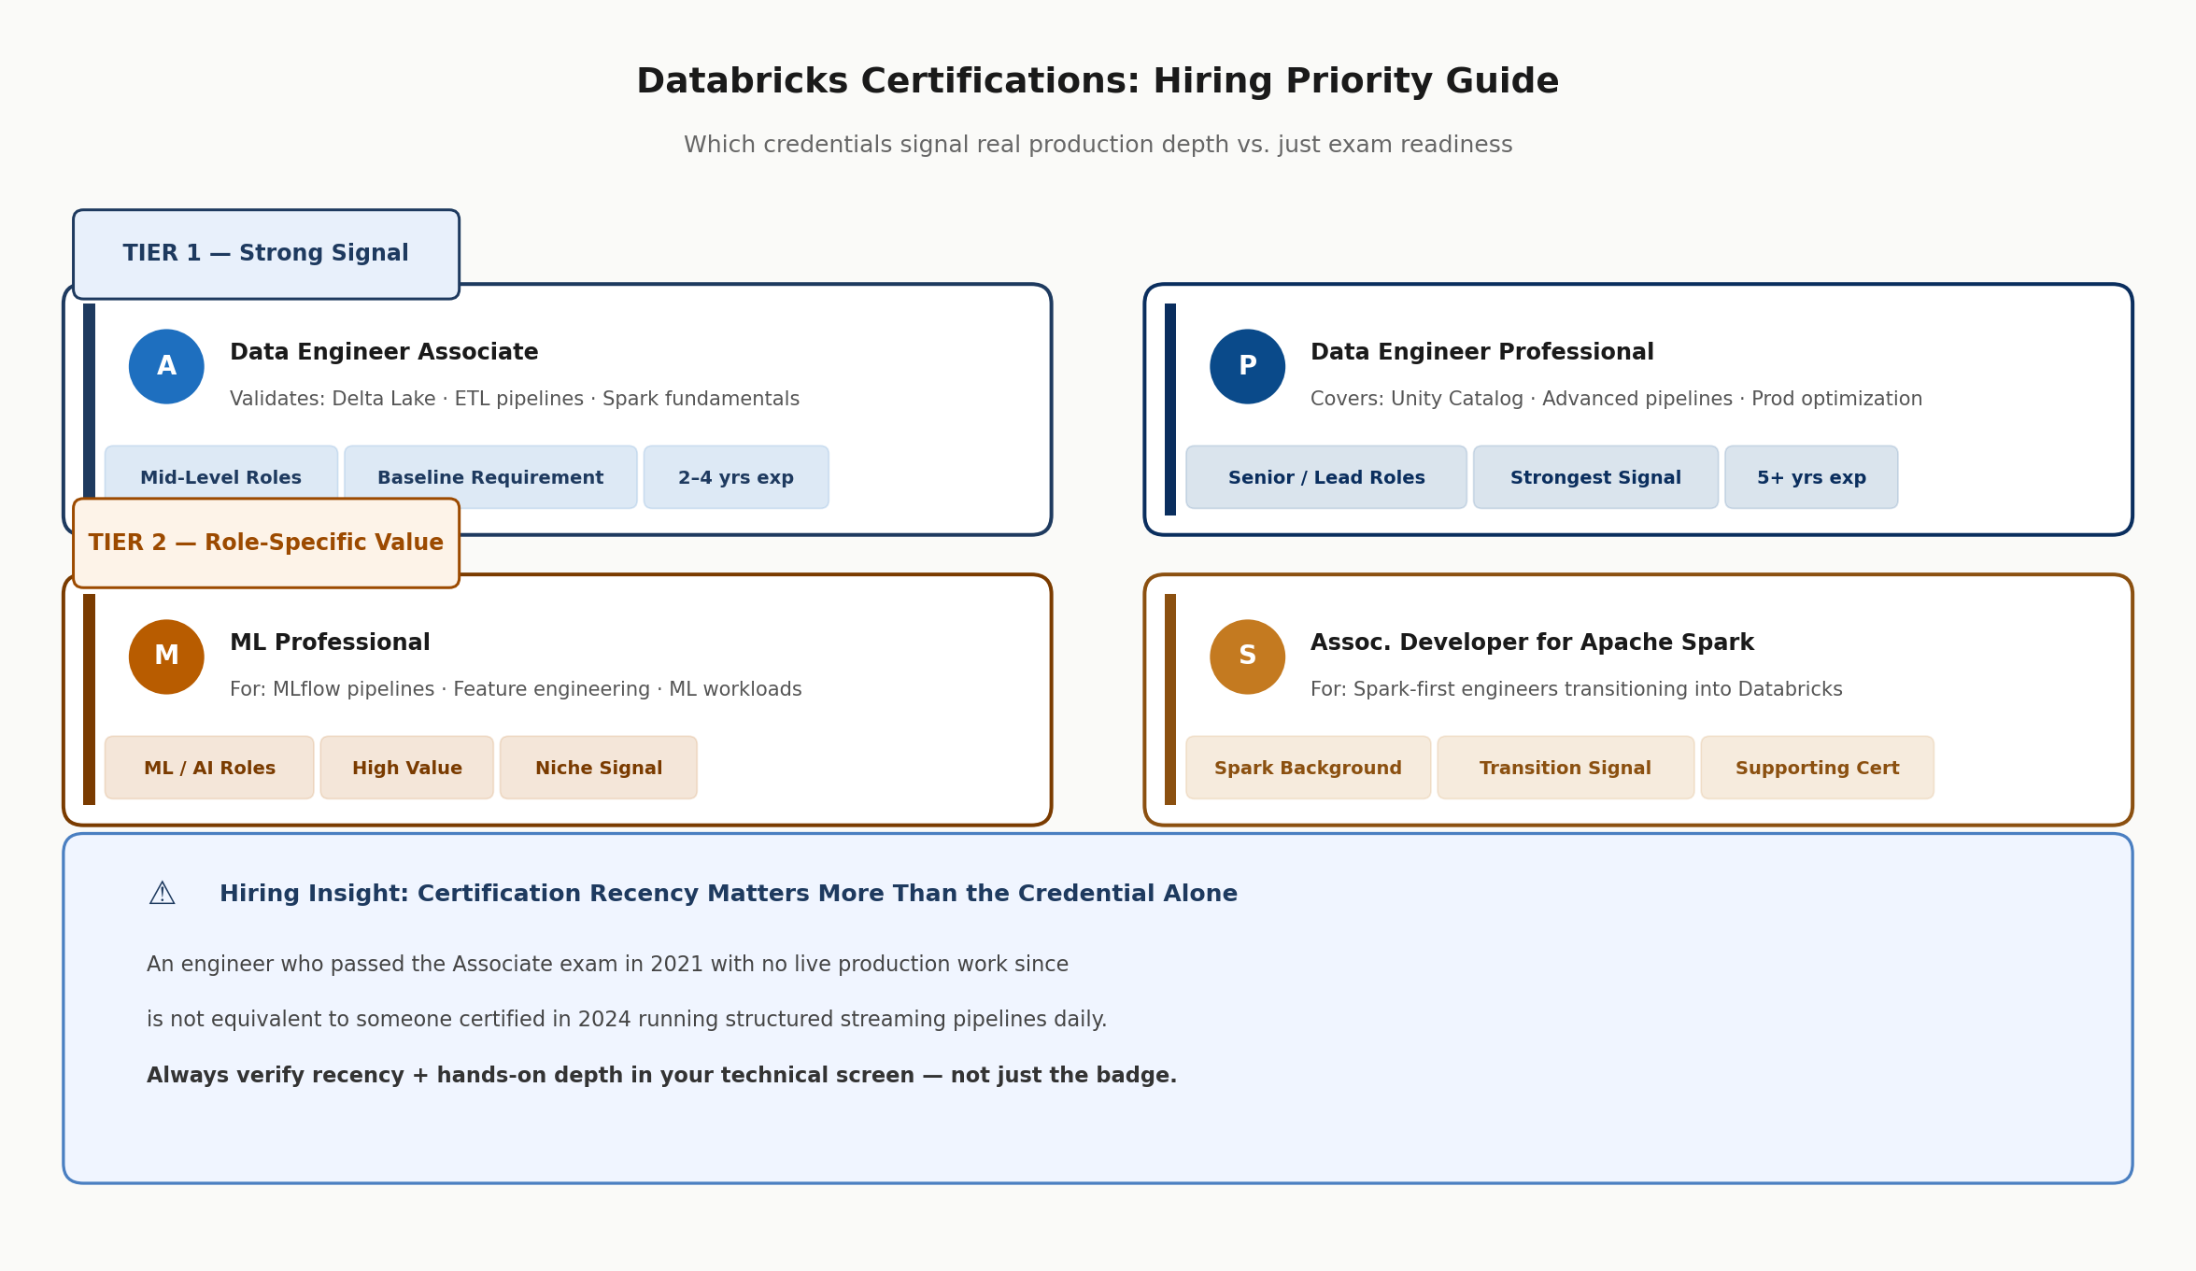Image resolution: width=2196 pixels, height=1271 pixels.
Task: Click the 'For: Spark-first engineers' description line
Action: 1577,689
